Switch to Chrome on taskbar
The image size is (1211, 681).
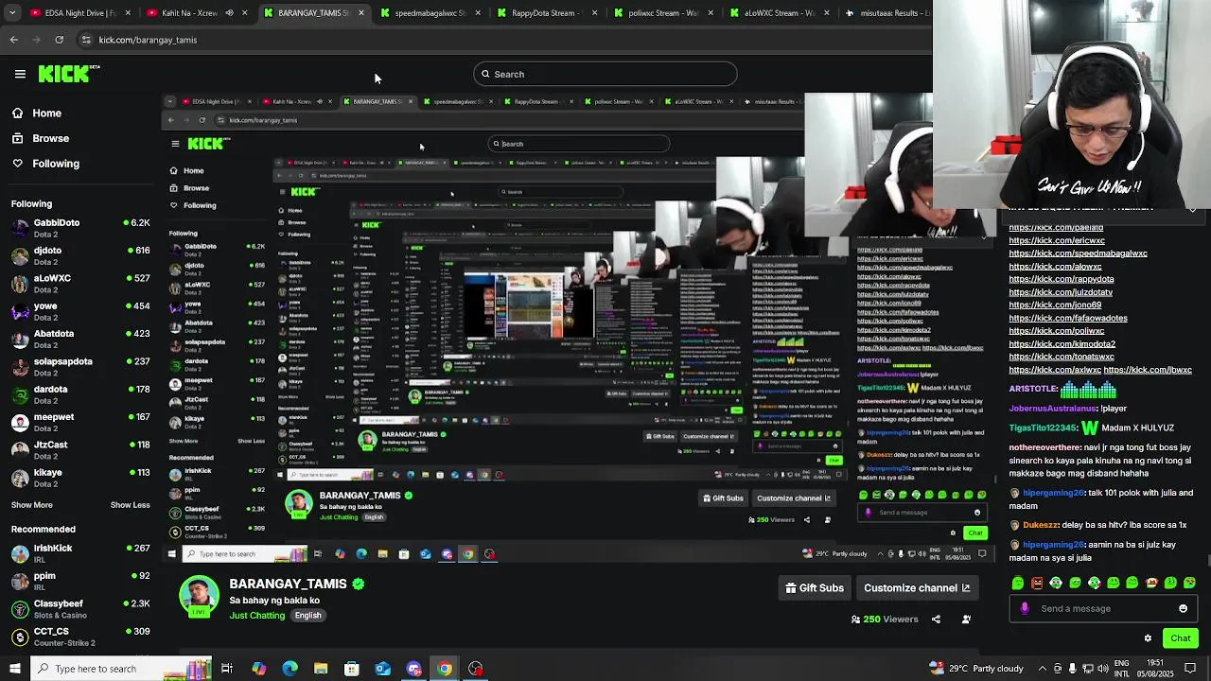pos(444,669)
